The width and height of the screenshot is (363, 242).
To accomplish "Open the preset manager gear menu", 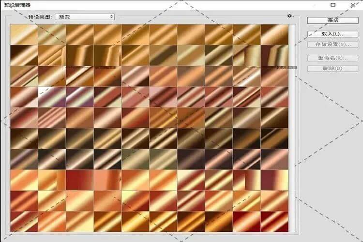I will (289, 16).
